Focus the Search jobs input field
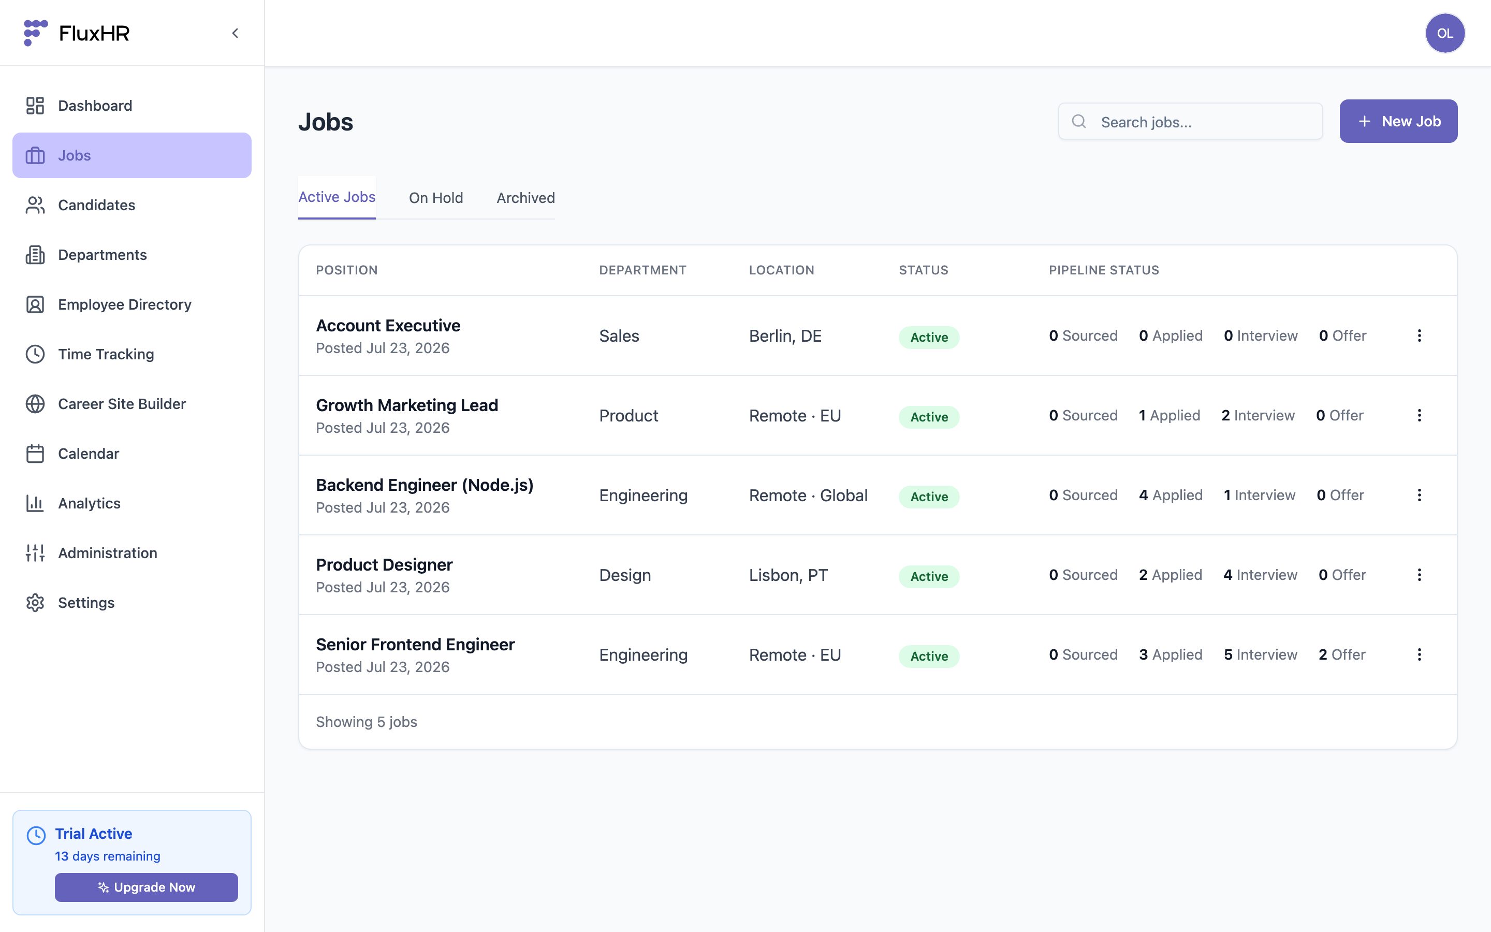The width and height of the screenshot is (1491, 932). click(x=1190, y=122)
